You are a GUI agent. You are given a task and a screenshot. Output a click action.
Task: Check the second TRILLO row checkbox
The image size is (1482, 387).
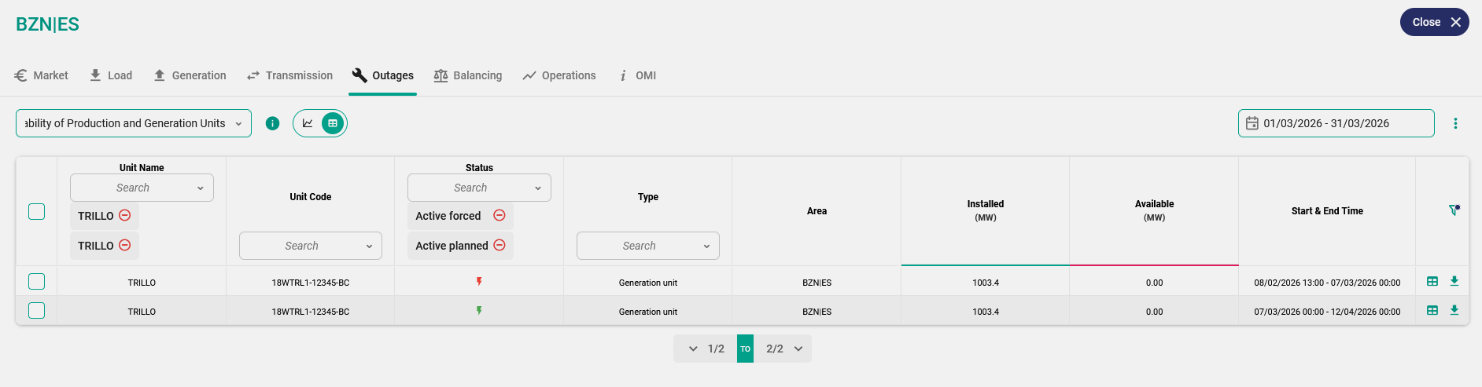pos(37,311)
